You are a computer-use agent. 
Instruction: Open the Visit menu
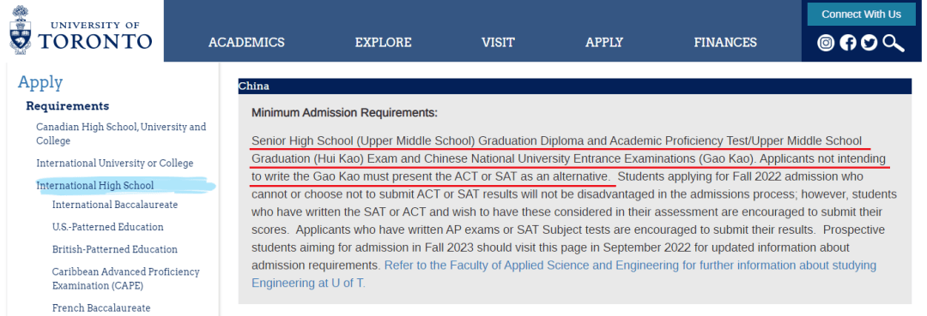498,43
